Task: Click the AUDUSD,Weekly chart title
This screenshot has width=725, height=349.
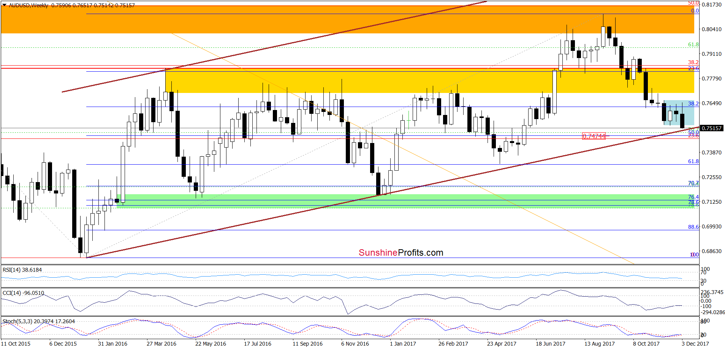Action: 28,5
